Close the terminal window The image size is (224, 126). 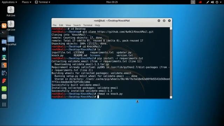click(x=169, y=21)
